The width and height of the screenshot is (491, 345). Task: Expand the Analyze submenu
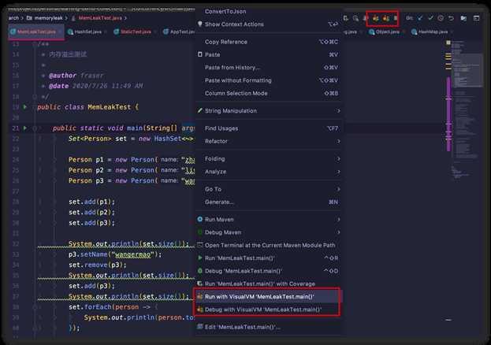click(339, 172)
